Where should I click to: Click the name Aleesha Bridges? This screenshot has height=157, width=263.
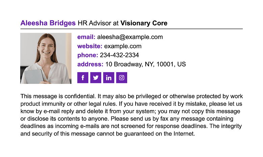[48, 23]
